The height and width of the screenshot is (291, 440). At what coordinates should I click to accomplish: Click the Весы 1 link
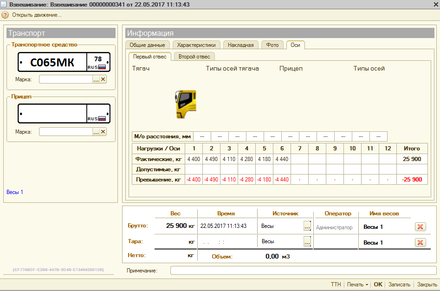pyautogui.click(x=15, y=192)
